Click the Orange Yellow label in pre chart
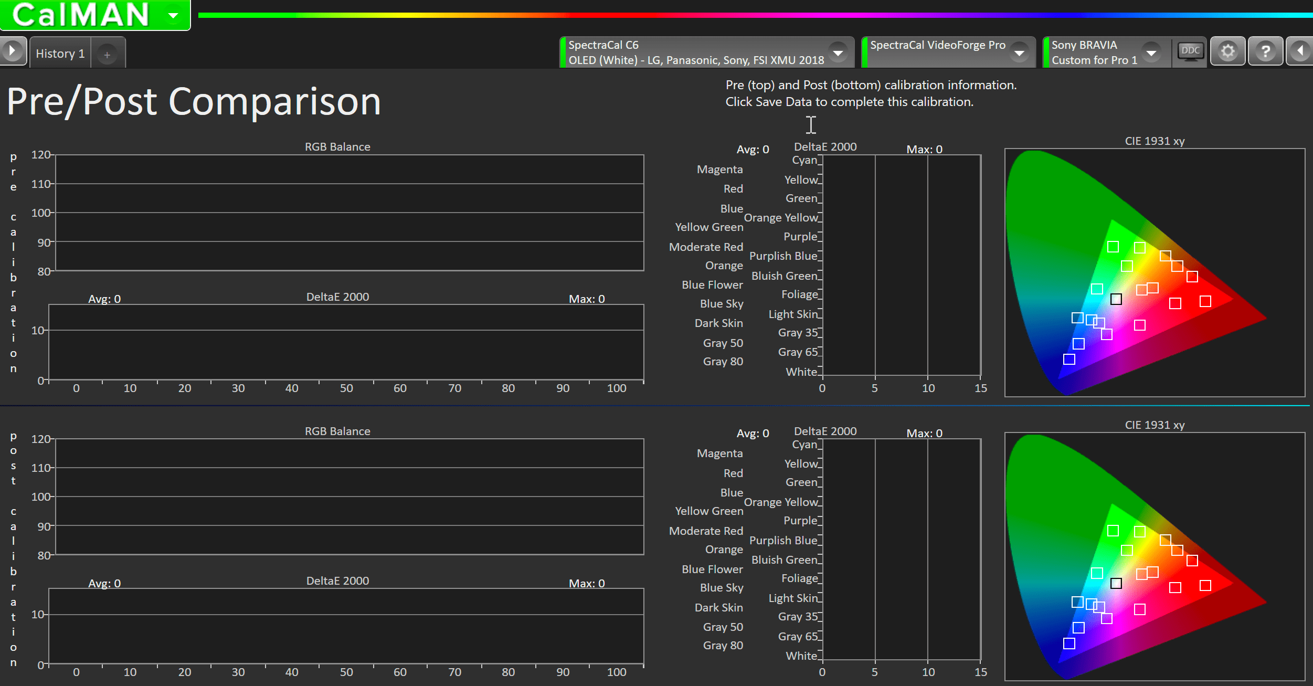This screenshot has width=1313, height=686. [x=781, y=218]
